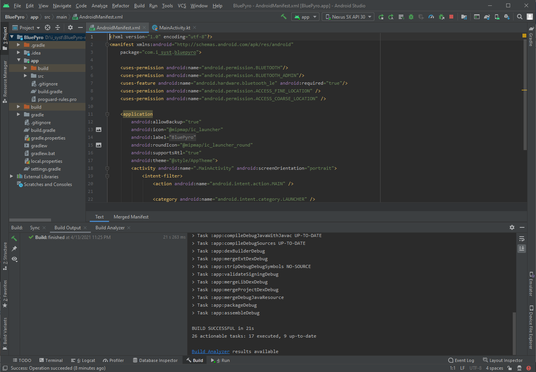This screenshot has height=372, width=536.
Task: Click the Collapse All icon in Project panel
Action: tap(58, 27)
